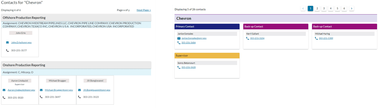Click the Primary Contact card header
The height and width of the screenshot is (108, 385).
[207, 26]
